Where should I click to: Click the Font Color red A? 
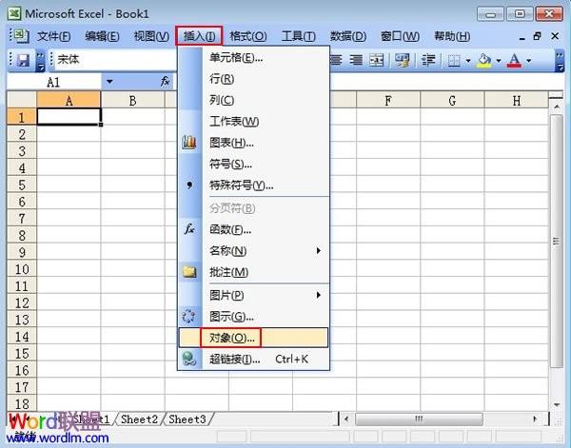pos(514,60)
